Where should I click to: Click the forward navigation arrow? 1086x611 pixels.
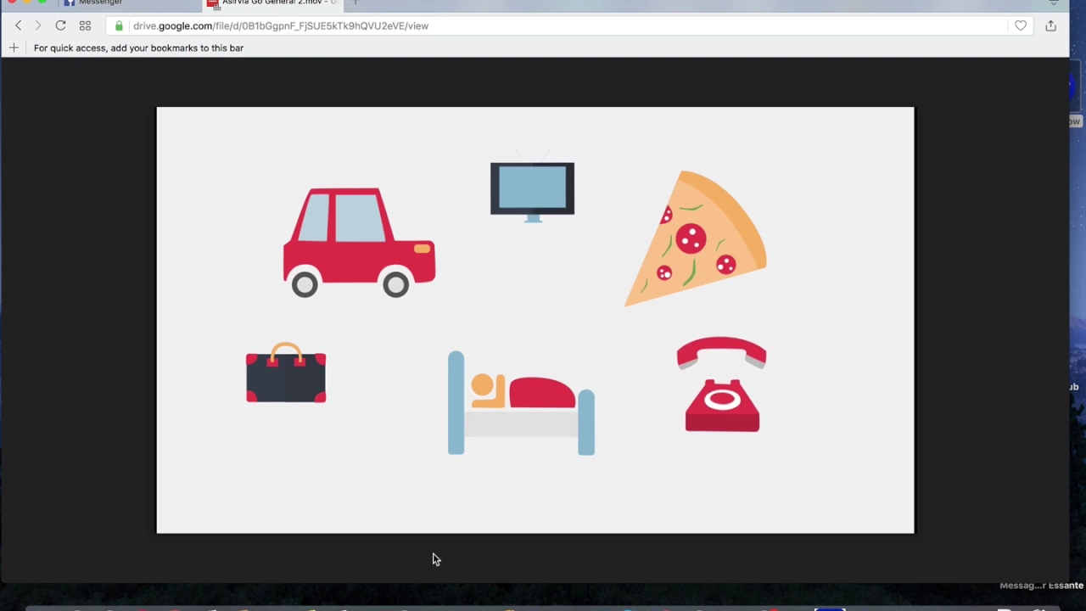tap(38, 25)
